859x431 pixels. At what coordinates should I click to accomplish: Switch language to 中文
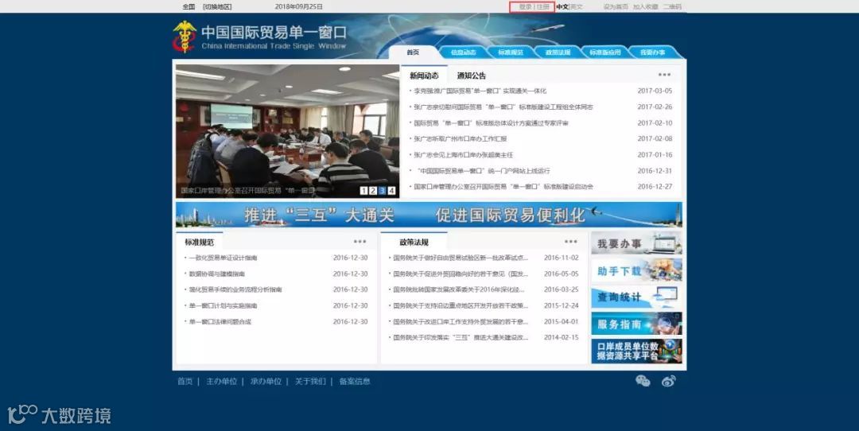pyautogui.click(x=562, y=6)
